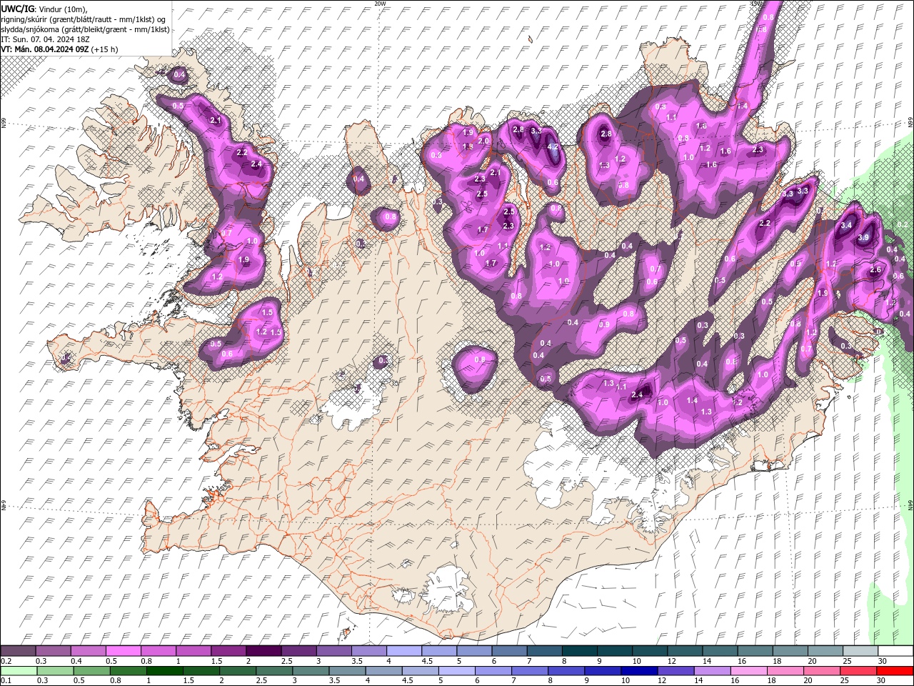
Task: Click the '2.6' precipitation value on the map
Action: 875,269
